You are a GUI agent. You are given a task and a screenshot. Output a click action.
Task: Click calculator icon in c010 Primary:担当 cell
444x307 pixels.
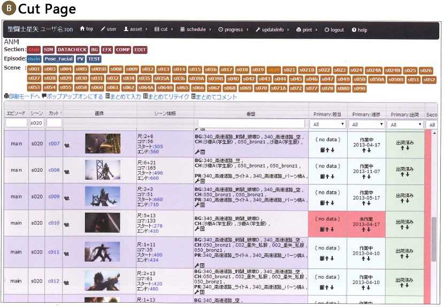[322, 229]
